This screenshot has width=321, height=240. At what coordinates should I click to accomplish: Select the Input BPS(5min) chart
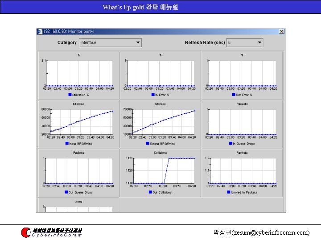(x=78, y=124)
